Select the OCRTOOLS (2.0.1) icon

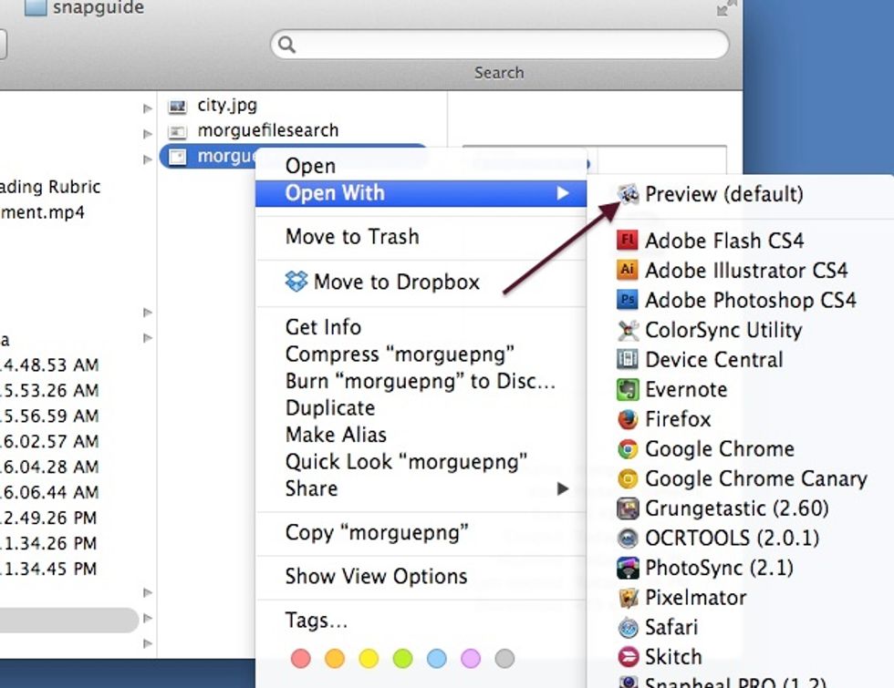628,538
